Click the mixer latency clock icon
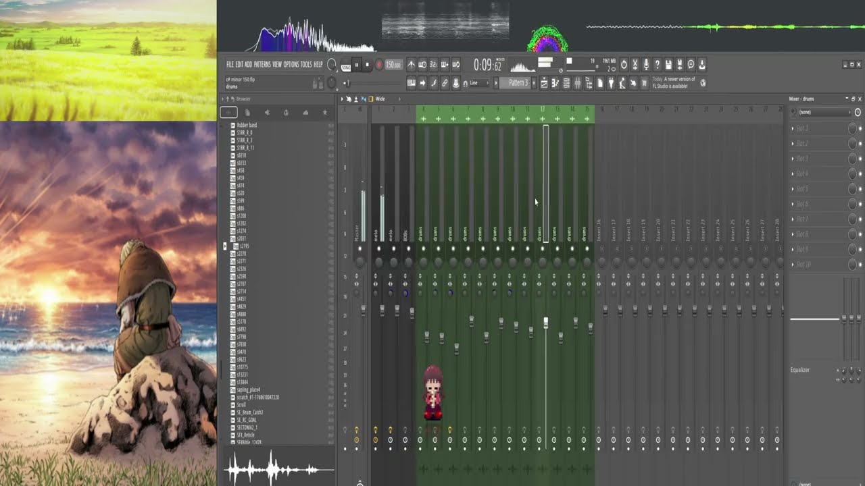The image size is (865, 486). pyautogui.click(x=858, y=112)
